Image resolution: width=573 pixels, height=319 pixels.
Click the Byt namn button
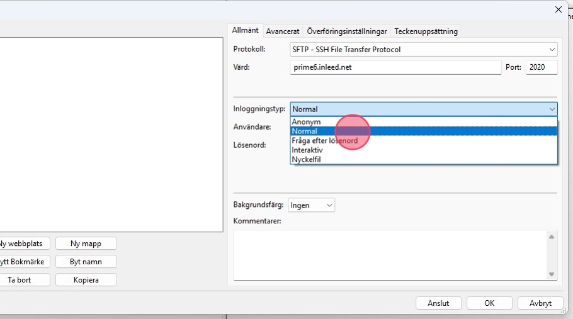click(x=86, y=262)
